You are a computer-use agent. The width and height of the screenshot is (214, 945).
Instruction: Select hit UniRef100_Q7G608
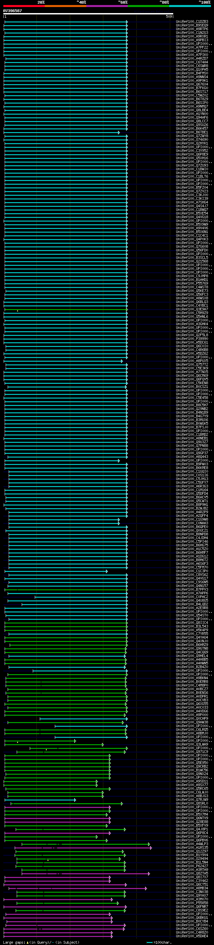(192, 246)
